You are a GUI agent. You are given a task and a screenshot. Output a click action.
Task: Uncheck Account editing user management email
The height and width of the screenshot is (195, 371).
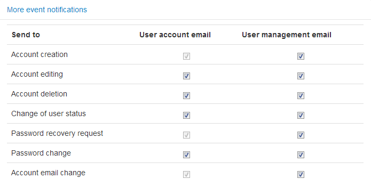click(x=301, y=76)
